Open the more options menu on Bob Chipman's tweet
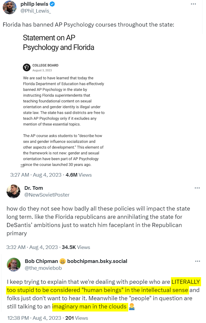206x323 pixels. click(x=198, y=261)
